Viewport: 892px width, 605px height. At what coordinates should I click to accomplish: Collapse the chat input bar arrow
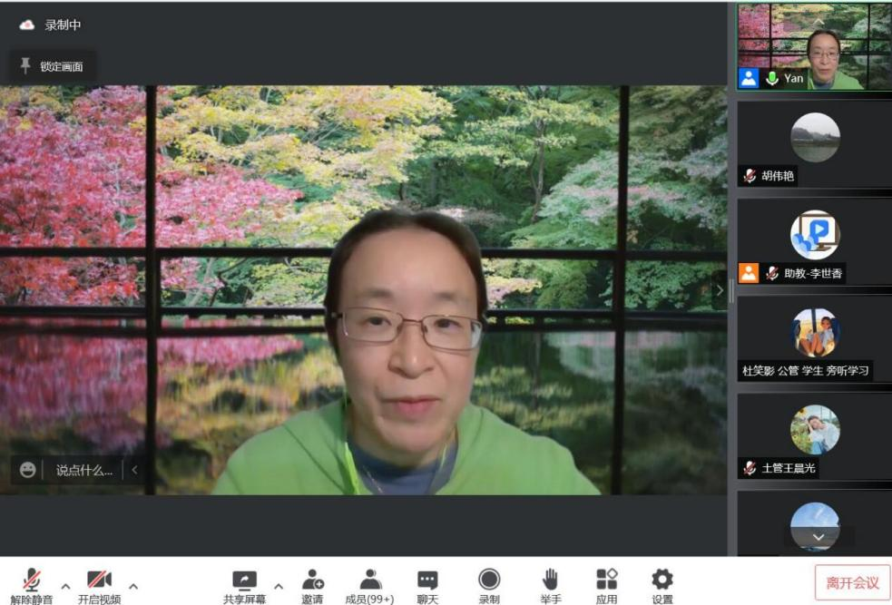(134, 470)
